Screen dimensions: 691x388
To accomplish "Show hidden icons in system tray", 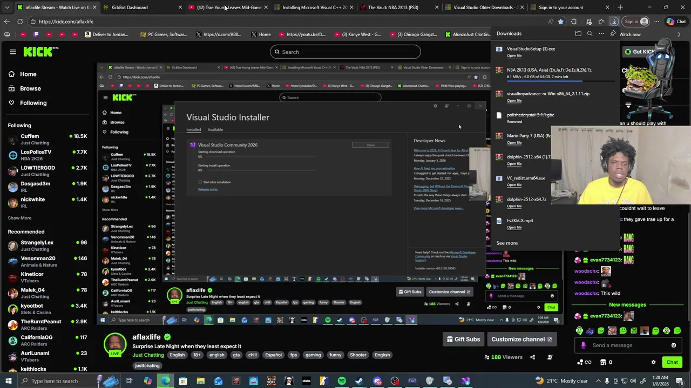I will pyautogui.click(x=598, y=381).
